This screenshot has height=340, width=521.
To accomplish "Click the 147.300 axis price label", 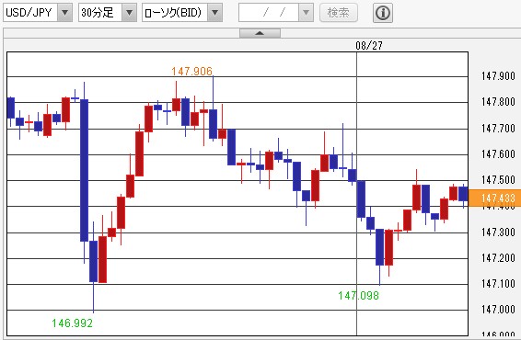I will pos(498,232).
